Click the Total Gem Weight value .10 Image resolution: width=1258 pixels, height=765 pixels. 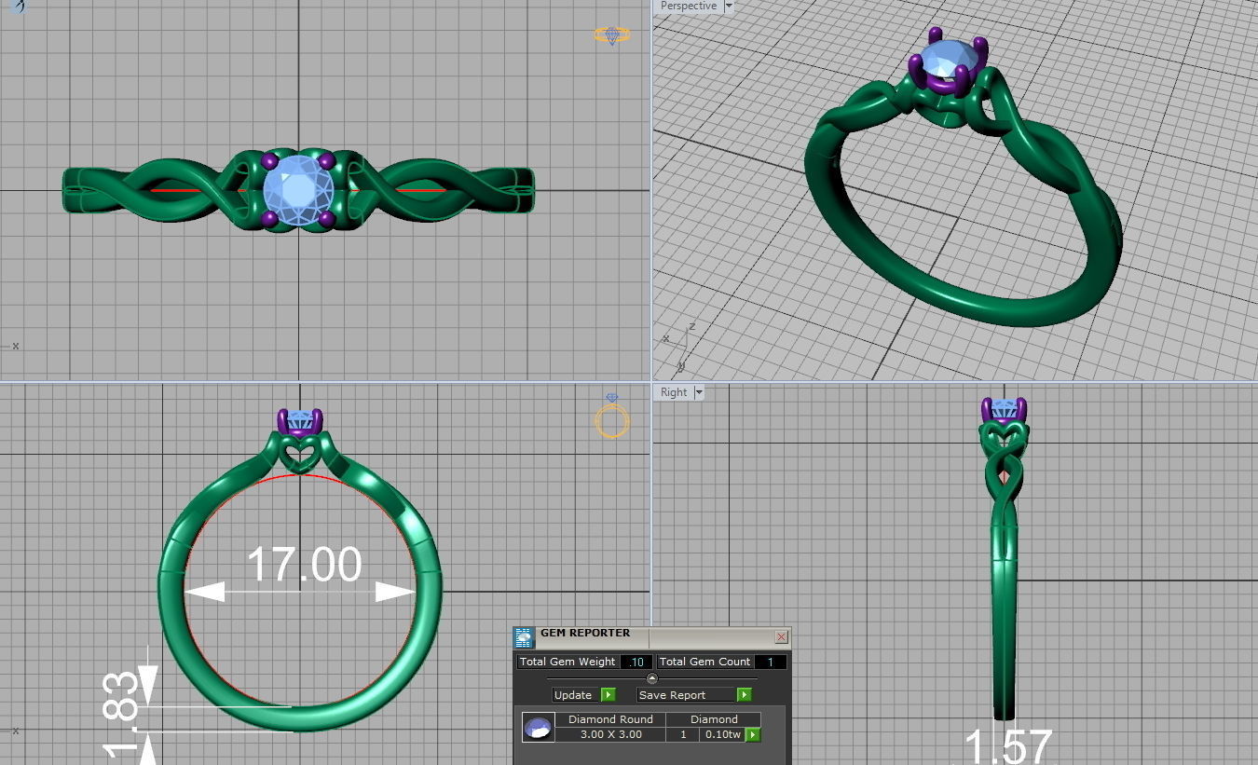click(x=636, y=663)
